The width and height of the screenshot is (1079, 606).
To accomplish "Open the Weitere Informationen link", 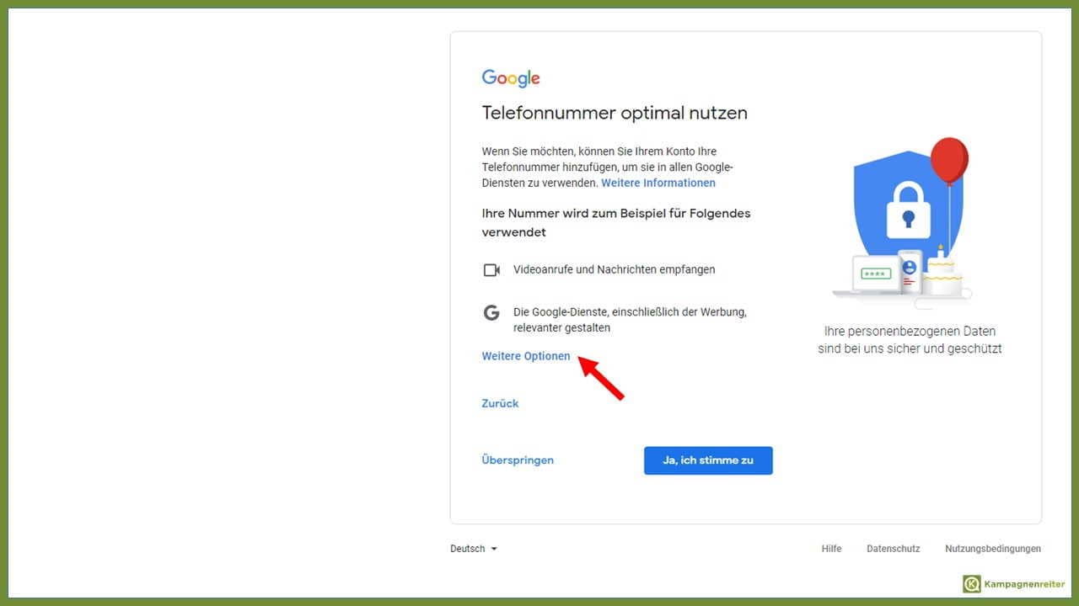I will [x=658, y=183].
